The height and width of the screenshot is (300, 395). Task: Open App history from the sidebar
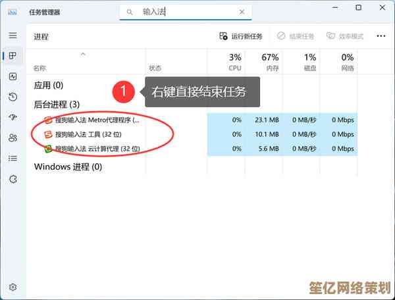coord(13,97)
